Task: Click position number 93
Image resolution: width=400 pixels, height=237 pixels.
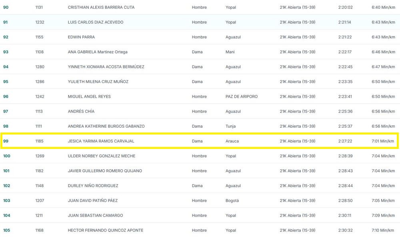Action: tap(6, 52)
